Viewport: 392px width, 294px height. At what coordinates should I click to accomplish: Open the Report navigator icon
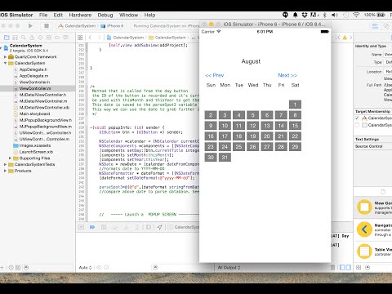65,38
